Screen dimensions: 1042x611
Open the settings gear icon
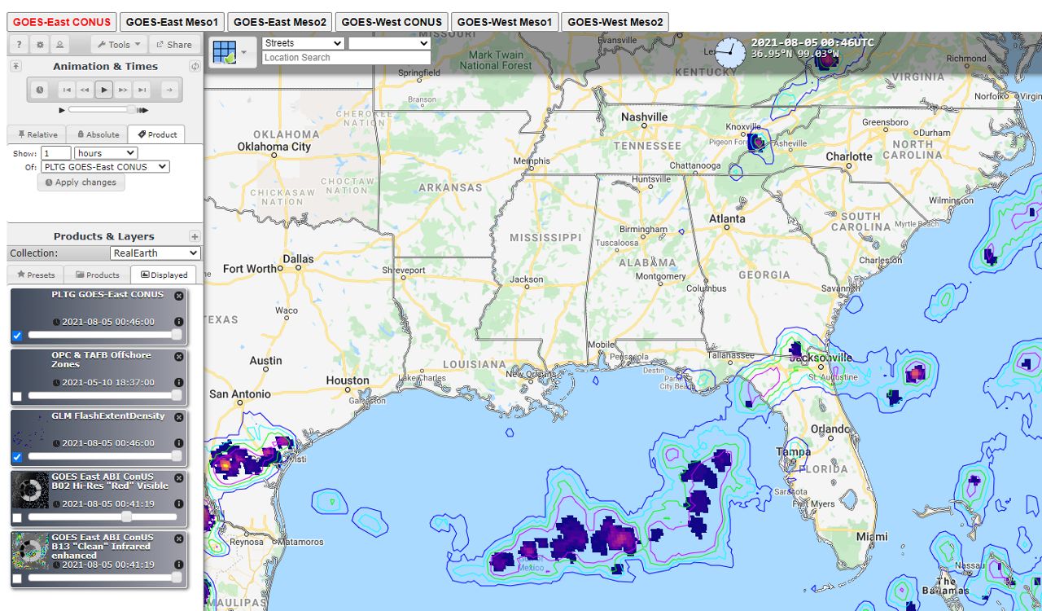[39, 45]
